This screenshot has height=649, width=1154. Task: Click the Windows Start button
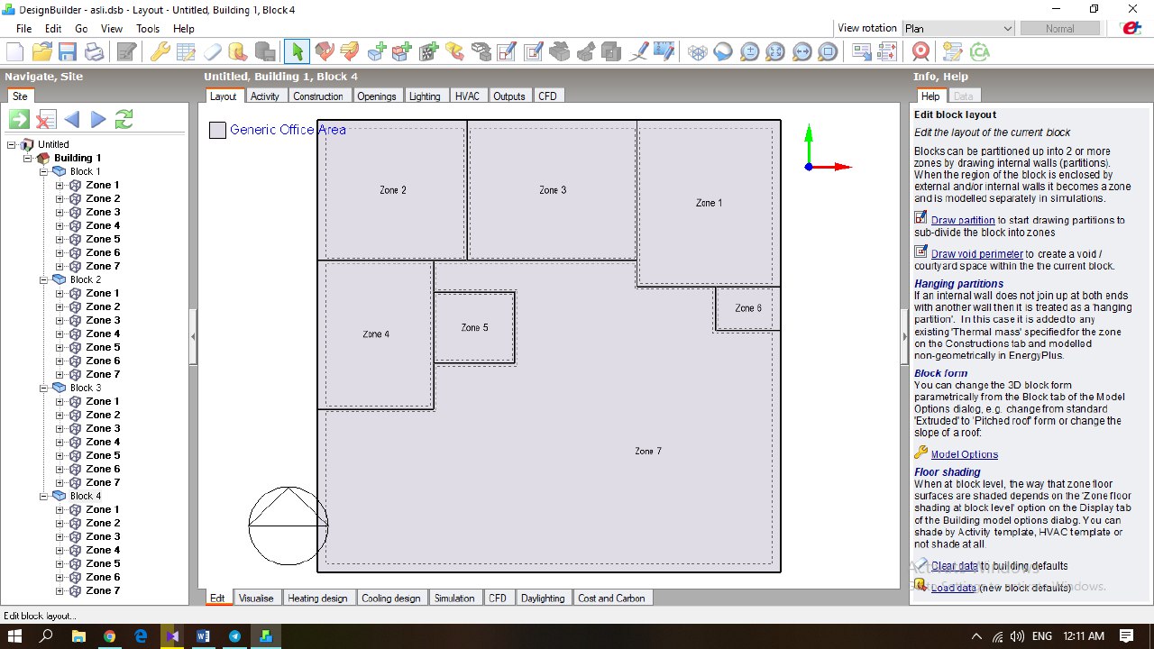tap(15, 636)
